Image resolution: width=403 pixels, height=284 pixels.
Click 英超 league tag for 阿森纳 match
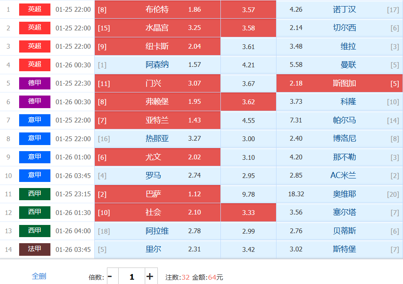click(x=35, y=65)
